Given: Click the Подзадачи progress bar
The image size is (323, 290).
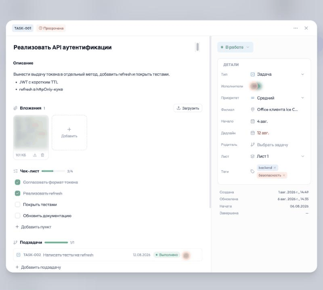Looking at the screenshot, I should pos(56,242).
